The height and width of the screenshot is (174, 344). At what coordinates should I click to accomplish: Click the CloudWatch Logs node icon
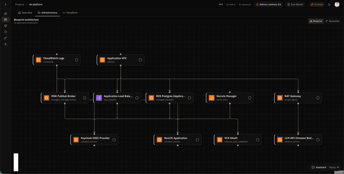pyautogui.click(x=38, y=60)
